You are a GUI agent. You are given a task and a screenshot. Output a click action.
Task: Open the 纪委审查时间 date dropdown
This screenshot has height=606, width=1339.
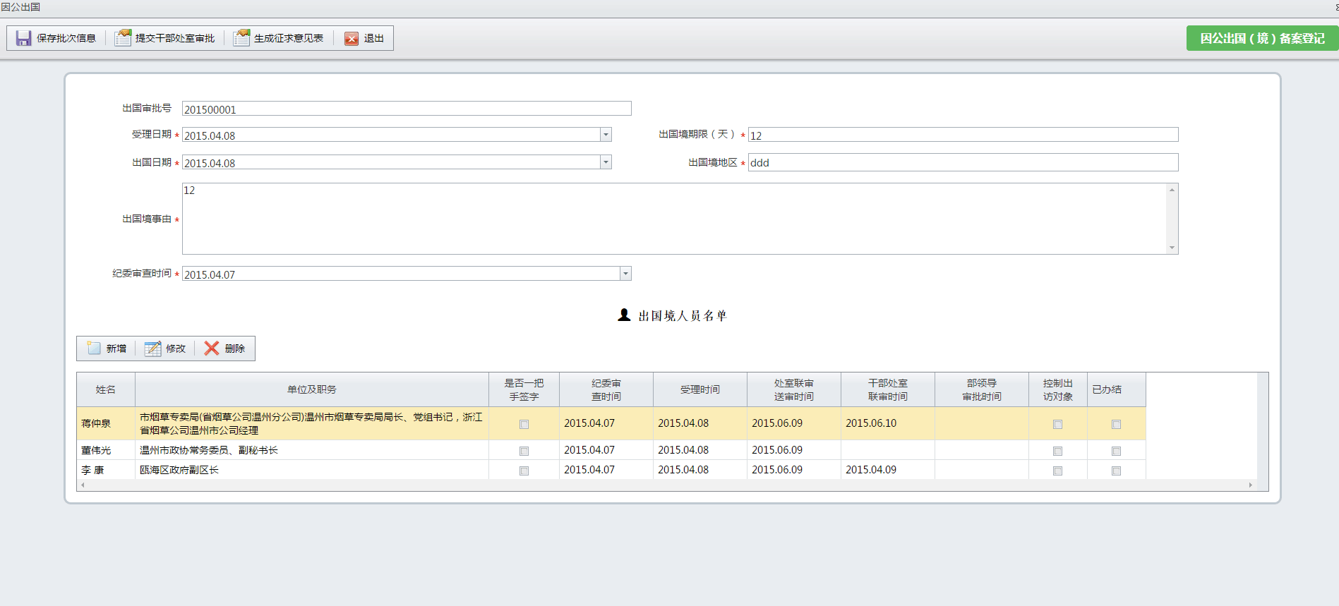click(625, 274)
